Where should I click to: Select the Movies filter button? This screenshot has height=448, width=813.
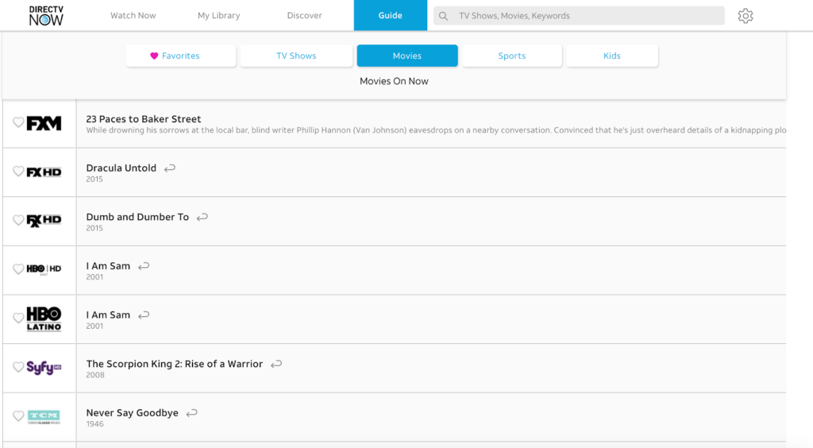(x=407, y=56)
